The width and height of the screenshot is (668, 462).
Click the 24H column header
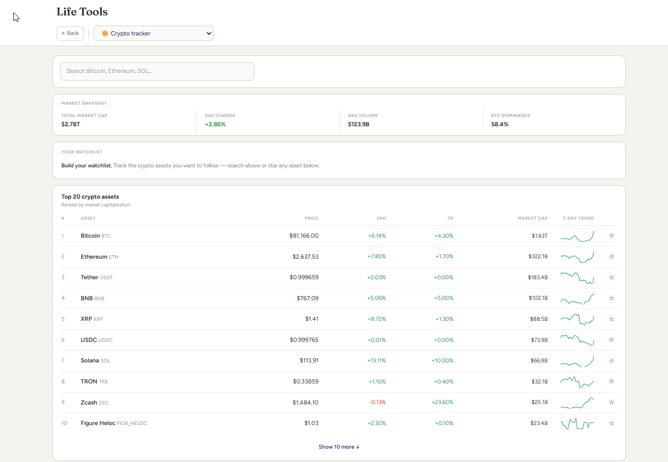pyautogui.click(x=381, y=218)
